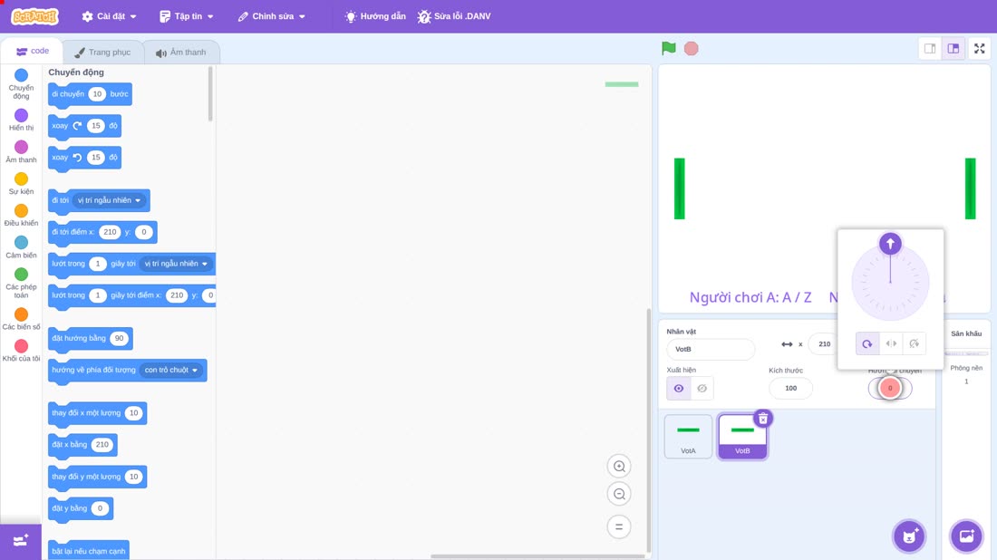Open the Hướng dẫn tutorials
The image size is (997, 560).
click(375, 16)
